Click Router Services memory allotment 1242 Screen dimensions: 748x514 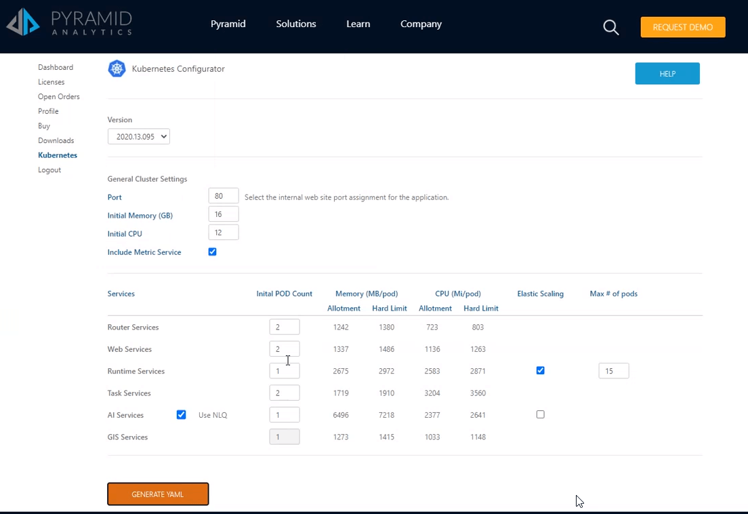pyautogui.click(x=341, y=328)
